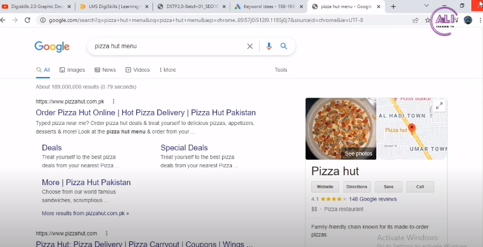
Task: Click the address bar URL
Action: pos(206,20)
